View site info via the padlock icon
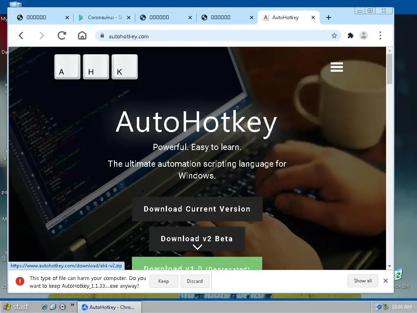The width and height of the screenshot is (417, 313). (102, 36)
